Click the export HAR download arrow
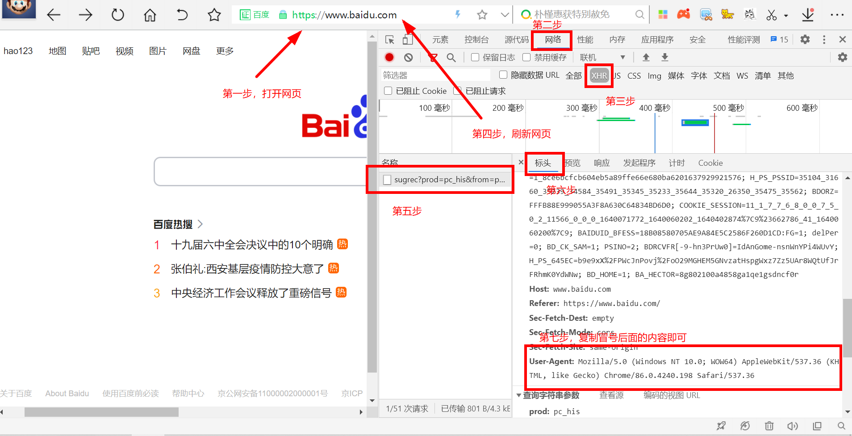 pyautogui.click(x=665, y=57)
